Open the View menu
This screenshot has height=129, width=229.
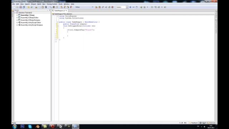click(x=22, y=4)
